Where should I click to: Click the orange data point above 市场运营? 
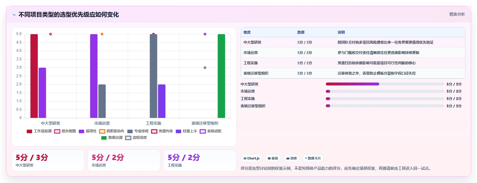click(x=102, y=34)
